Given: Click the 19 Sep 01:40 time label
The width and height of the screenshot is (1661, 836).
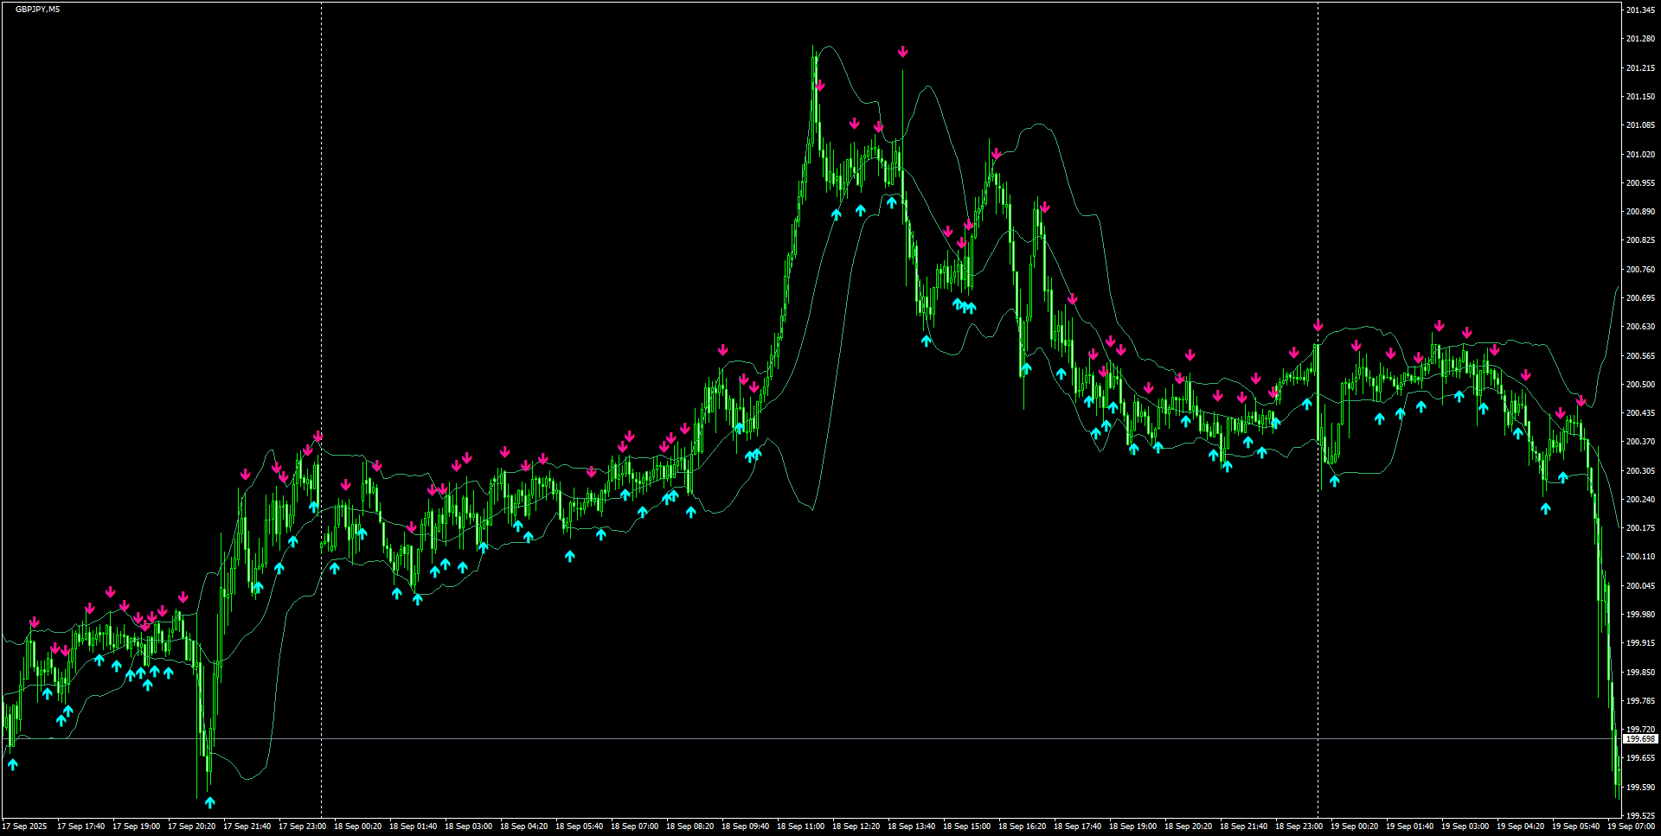Looking at the screenshot, I should click(1409, 826).
